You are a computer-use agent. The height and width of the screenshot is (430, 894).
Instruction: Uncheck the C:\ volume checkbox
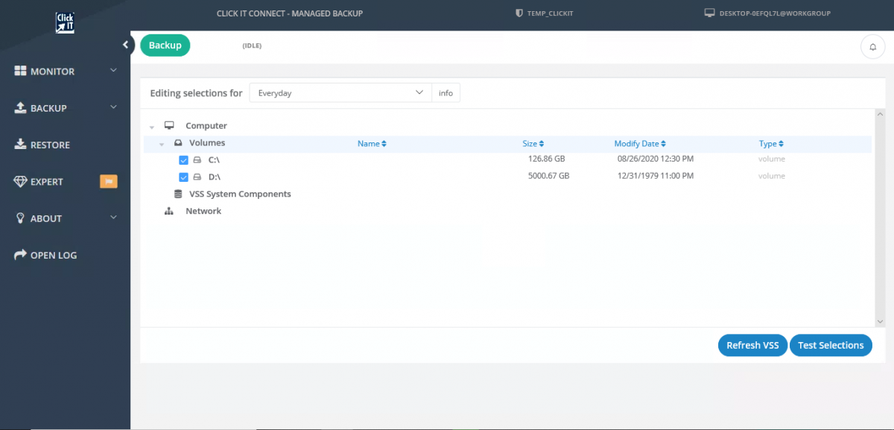184,159
